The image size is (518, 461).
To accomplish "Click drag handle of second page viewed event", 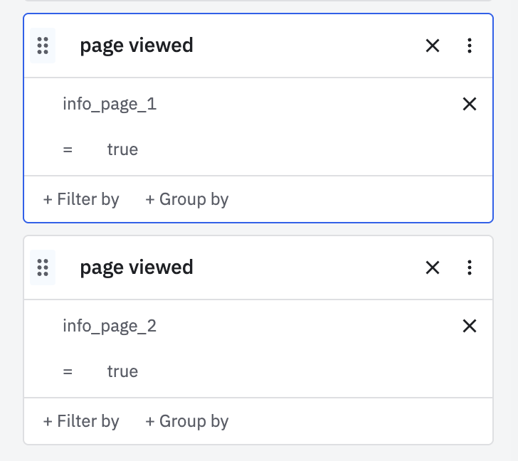I will 43,267.
